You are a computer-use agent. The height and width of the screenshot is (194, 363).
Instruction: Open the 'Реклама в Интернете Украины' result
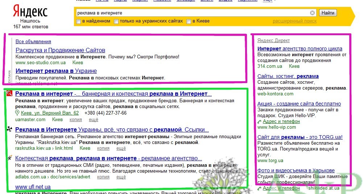[112, 130]
